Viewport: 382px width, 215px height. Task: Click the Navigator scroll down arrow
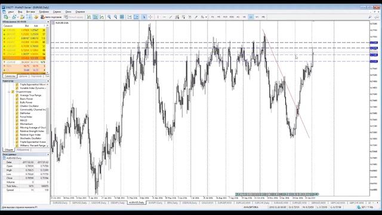click(x=47, y=146)
